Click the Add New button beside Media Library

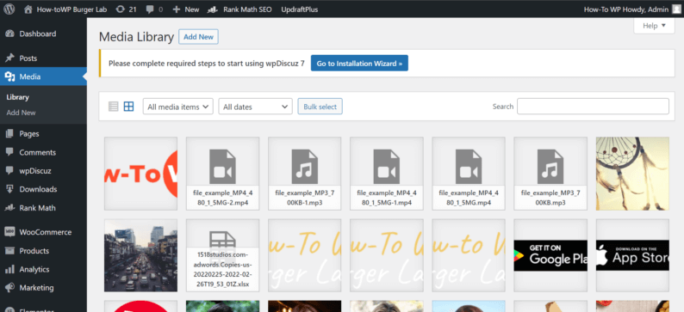pos(198,37)
